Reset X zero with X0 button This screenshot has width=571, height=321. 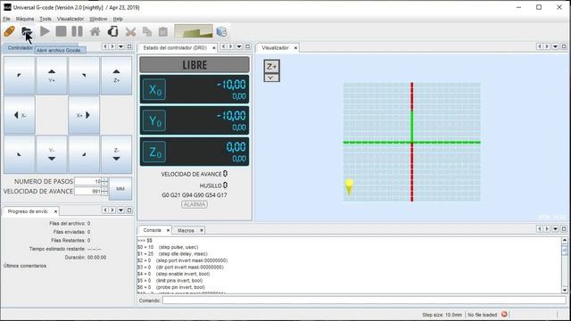tap(154, 89)
